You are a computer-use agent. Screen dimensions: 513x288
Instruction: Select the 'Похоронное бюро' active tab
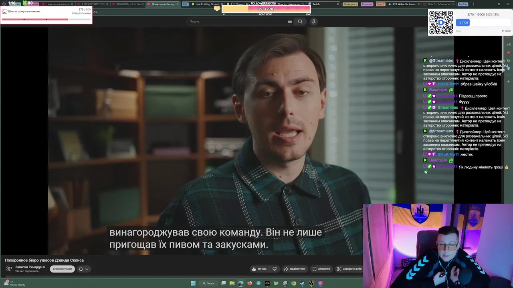point(163,4)
